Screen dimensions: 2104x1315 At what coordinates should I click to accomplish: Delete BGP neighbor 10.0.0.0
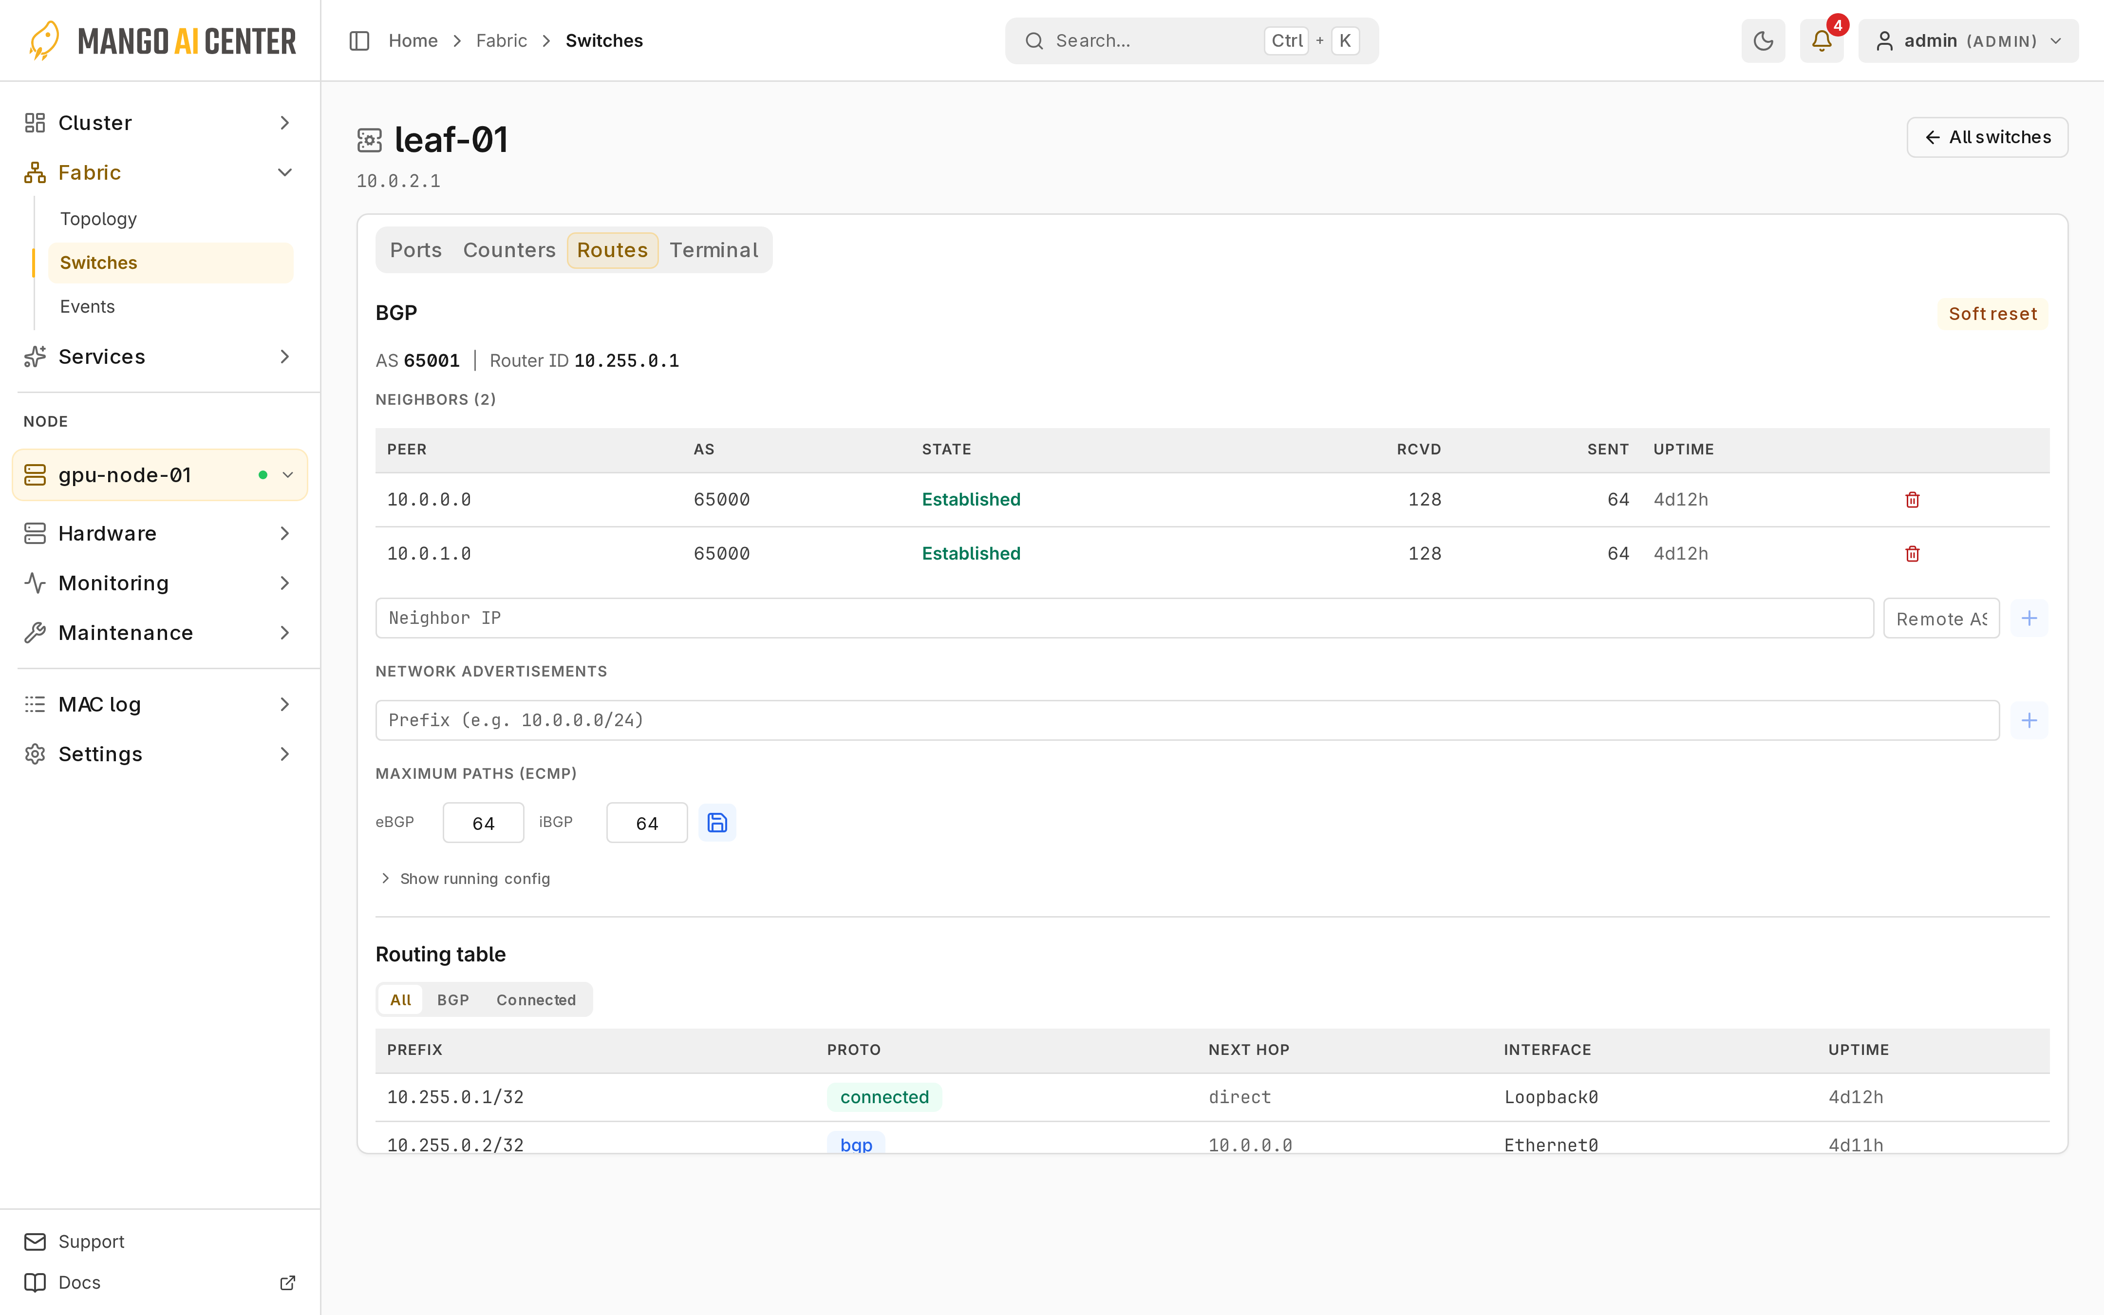[1912, 499]
